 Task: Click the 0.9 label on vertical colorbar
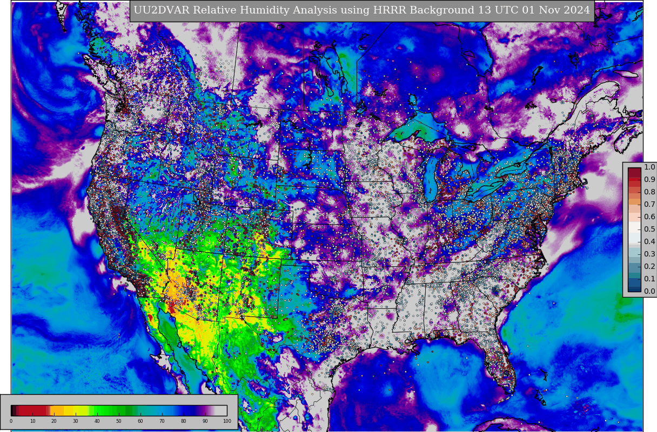649,180
